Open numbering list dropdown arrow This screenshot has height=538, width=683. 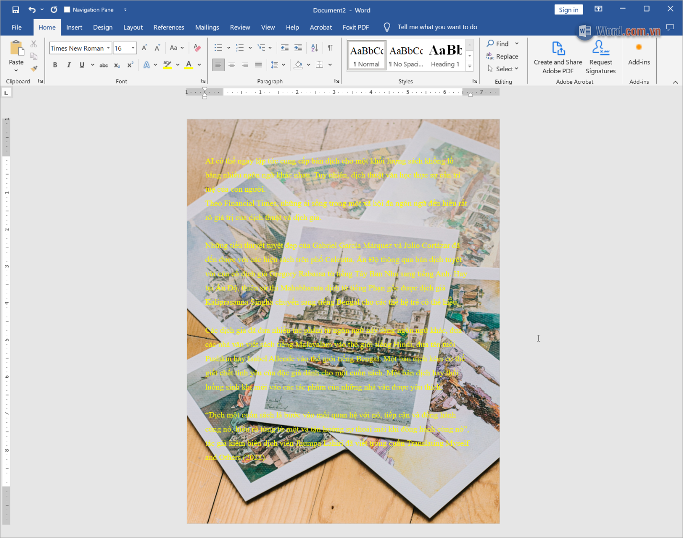(250, 48)
